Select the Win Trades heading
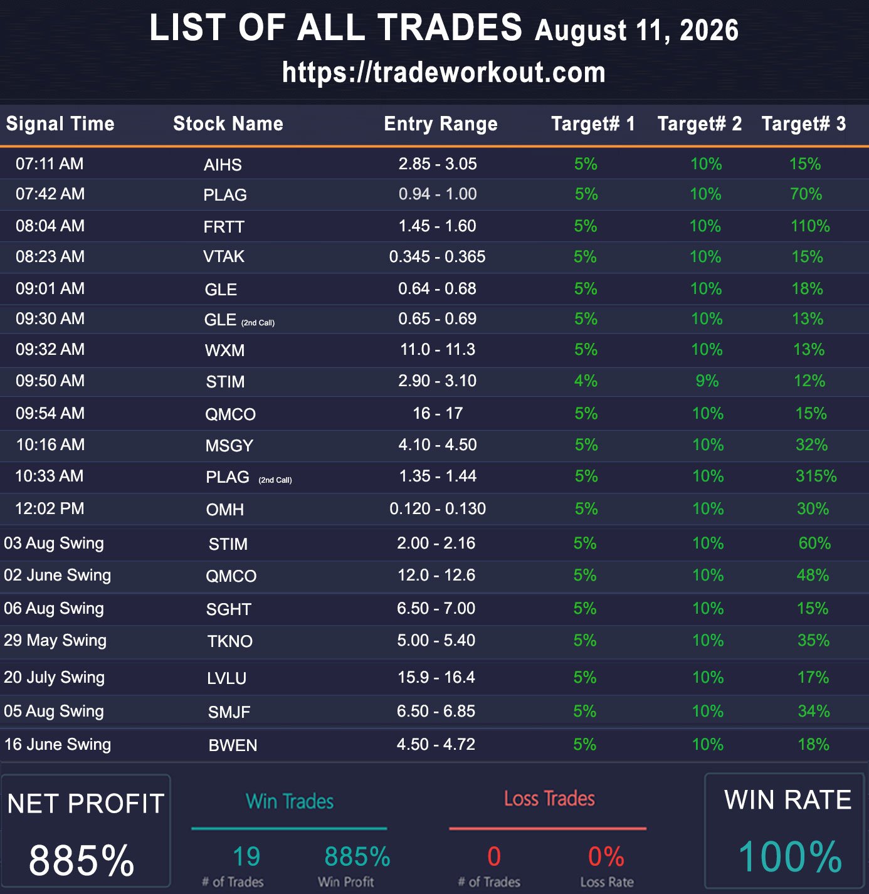 [x=290, y=801]
